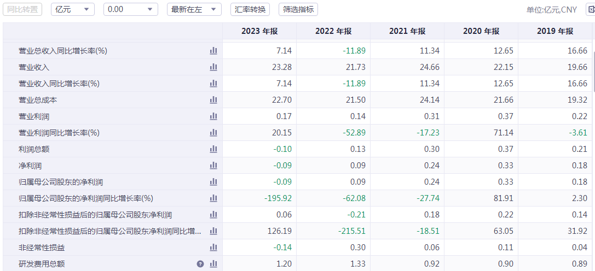Open the 最新在左 sort order dropdown
The width and height of the screenshot is (595, 271).
(194, 9)
